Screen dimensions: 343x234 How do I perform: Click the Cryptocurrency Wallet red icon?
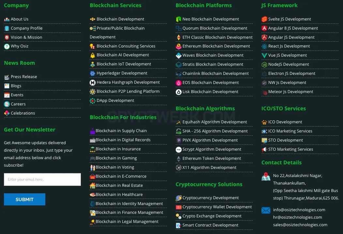[x=178, y=207]
